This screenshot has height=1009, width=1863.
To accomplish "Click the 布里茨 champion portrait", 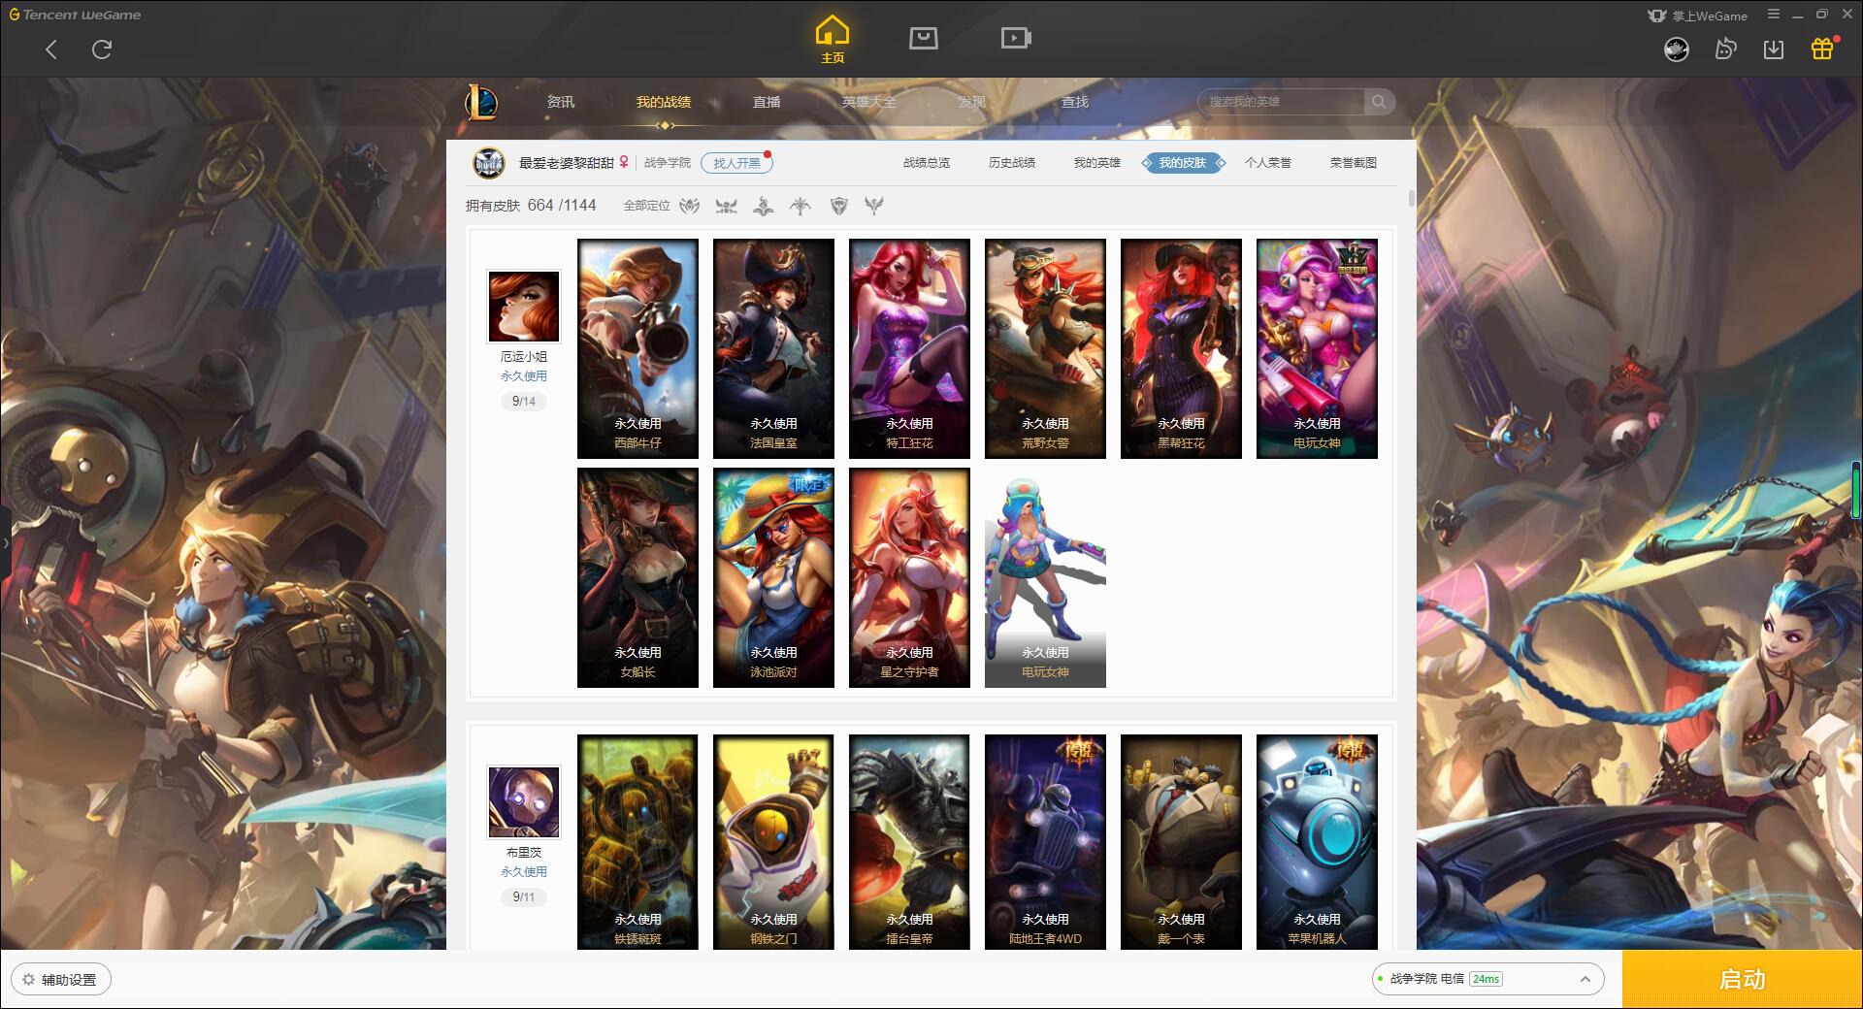I will point(524,802).
